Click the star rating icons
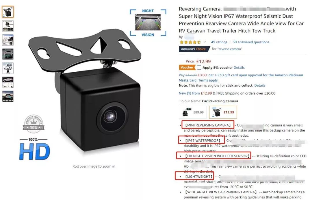The image size is (312, 200). pos(190,42)
